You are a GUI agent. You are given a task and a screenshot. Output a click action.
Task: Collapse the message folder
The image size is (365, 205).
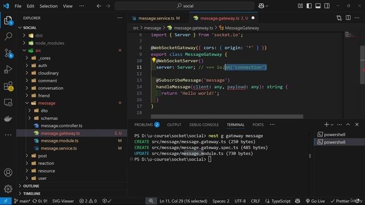tap(27, 103)
